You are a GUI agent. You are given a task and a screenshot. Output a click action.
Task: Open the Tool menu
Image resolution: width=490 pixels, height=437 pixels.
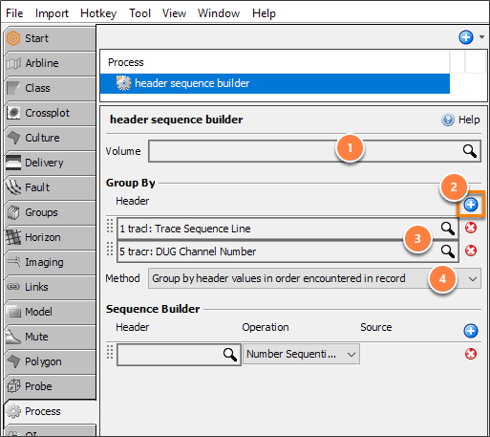pyautogui.click(x=139, y=13)
